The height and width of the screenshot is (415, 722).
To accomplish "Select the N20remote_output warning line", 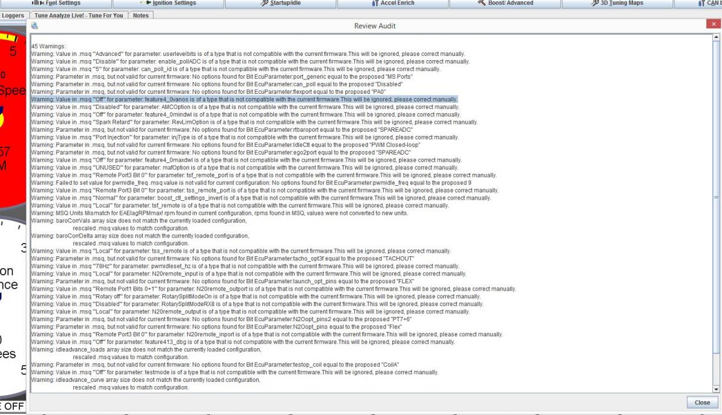I will [250, 312].
